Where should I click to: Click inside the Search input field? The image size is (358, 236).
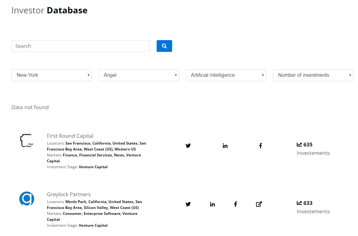80,46
